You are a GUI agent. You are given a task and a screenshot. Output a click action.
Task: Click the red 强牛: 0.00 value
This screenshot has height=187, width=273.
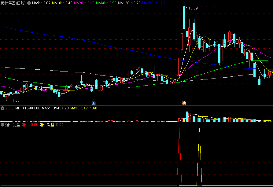click(x=30, y=125)
